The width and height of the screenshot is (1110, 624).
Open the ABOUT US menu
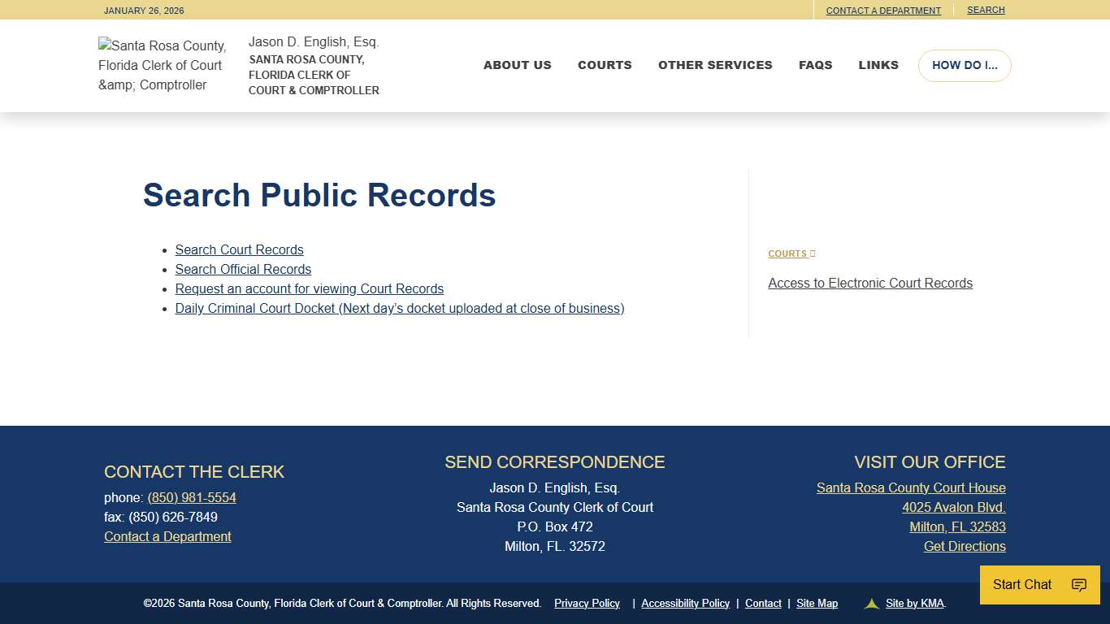[x=517, y=65]
